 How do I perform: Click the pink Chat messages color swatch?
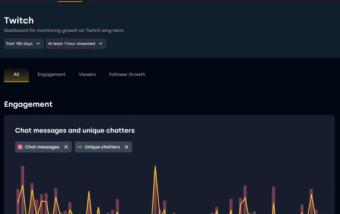[x=20, y=147]
